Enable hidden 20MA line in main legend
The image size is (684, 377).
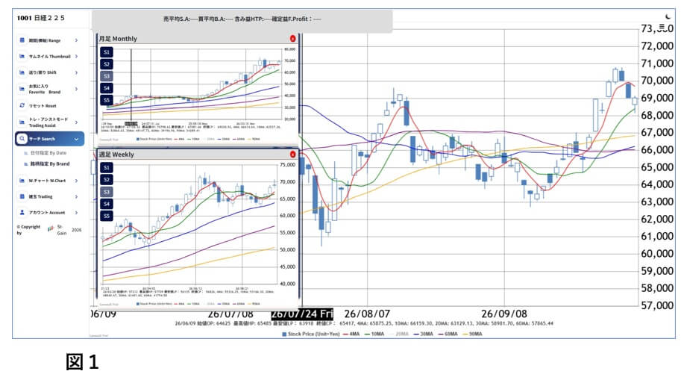(398, 334)
